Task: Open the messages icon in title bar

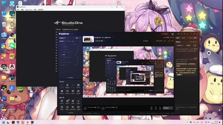Action: coord(178,34)
